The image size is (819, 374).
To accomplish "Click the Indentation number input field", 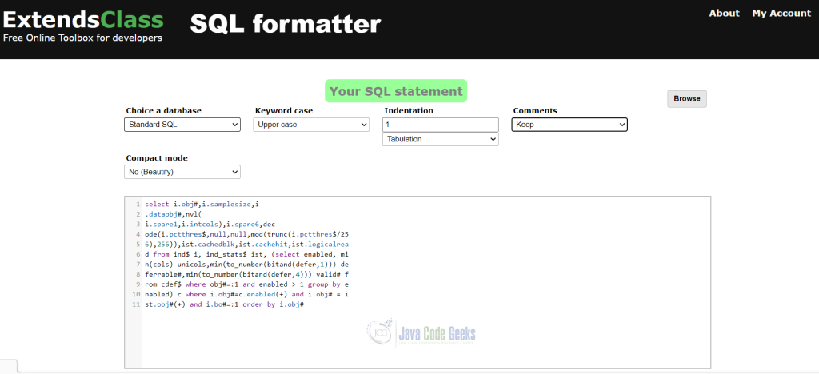I will click(x=441, y=125).
